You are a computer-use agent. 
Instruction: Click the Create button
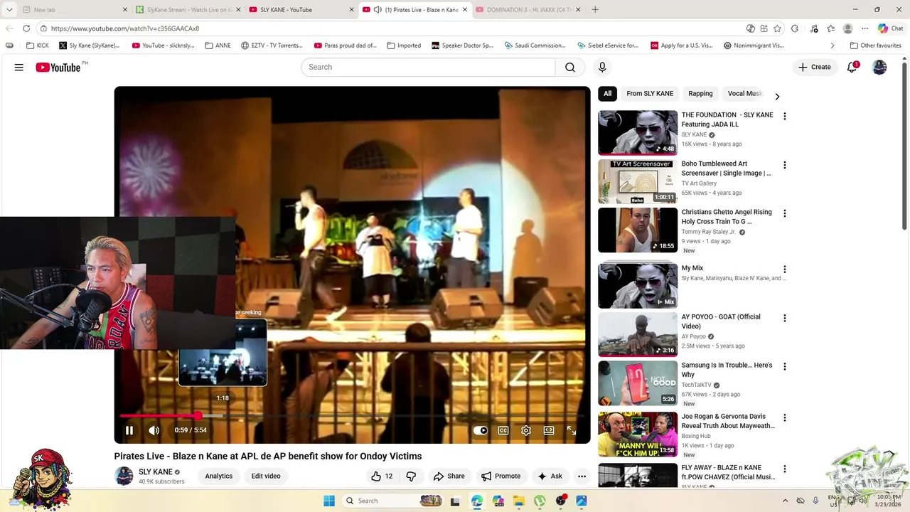click(815, 67)
